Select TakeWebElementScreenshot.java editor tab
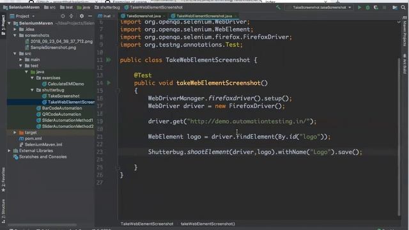Screen dimensions: 409x230 (204, 16)
